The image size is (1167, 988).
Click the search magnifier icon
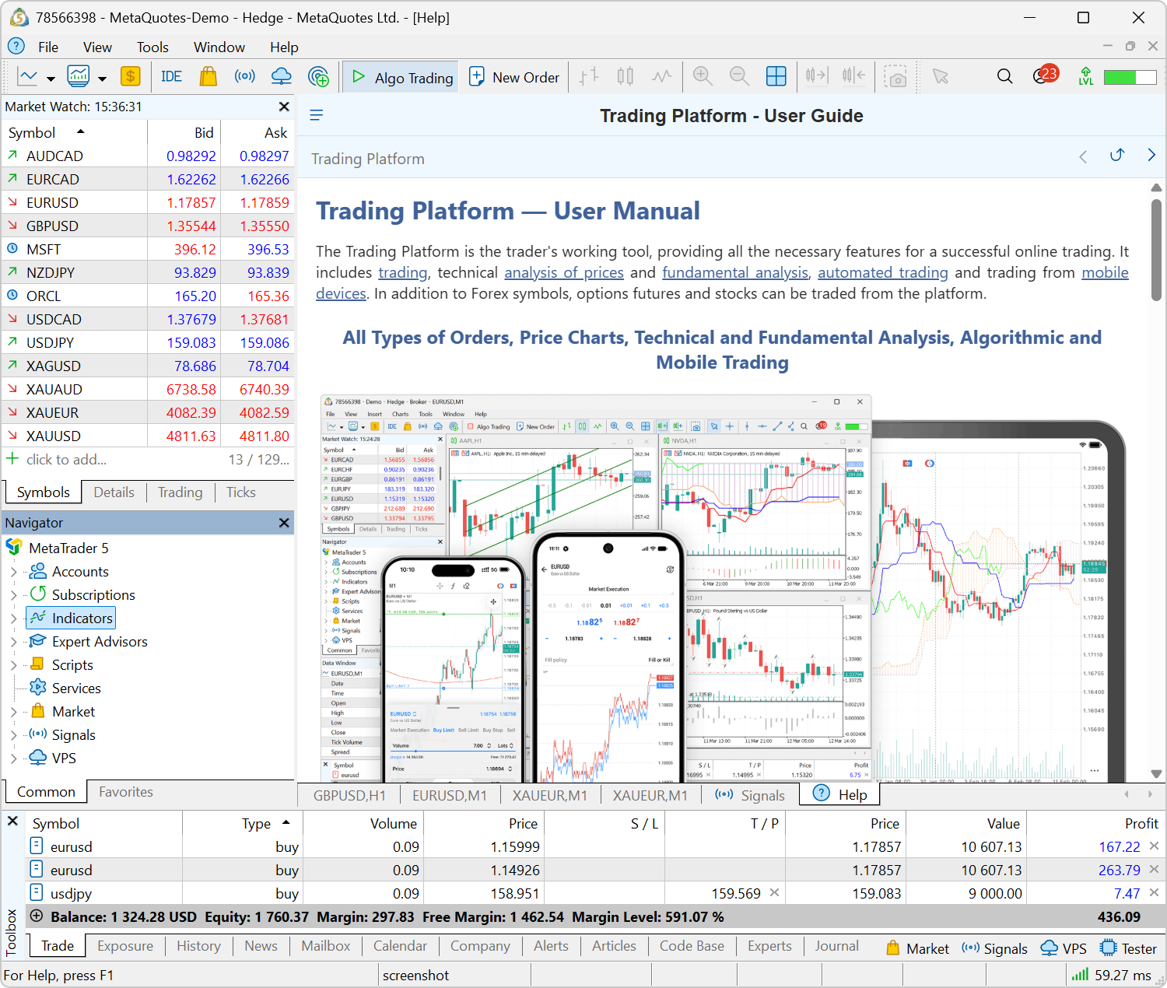pyautogui.click(x=1004, y=77)
